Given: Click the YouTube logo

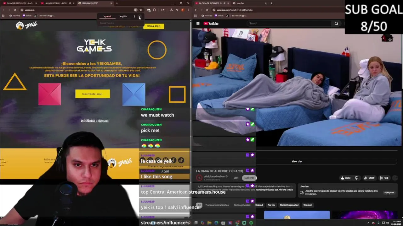Looking at the screenshot, I should click(211, 24).
